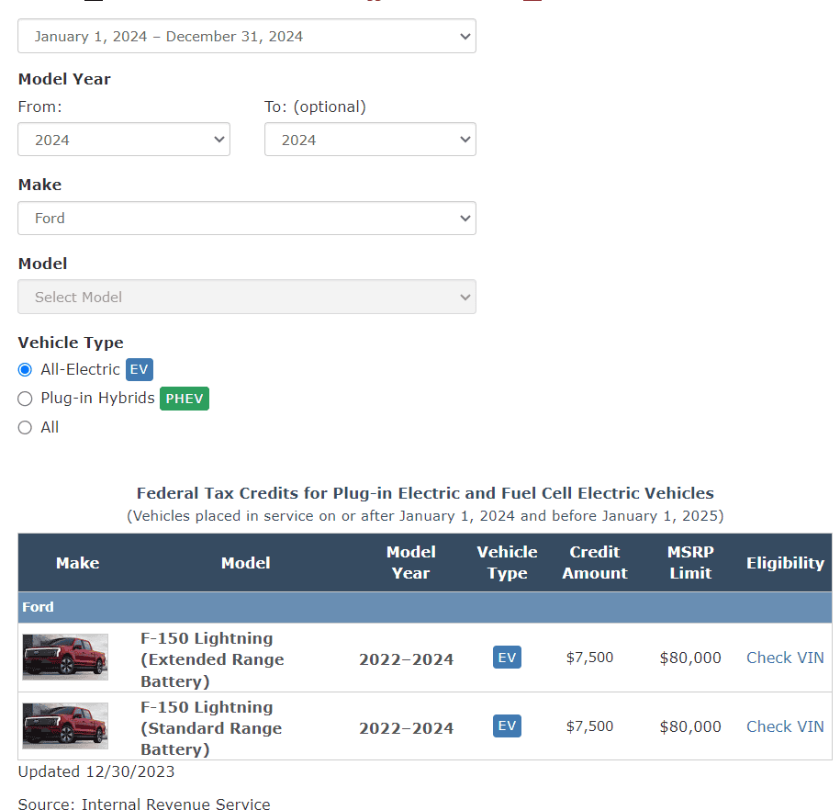840x810 pixels.
Task: Open the Extended Range F-150 Lightning thumbnail
Action: (x=65, y=658)
